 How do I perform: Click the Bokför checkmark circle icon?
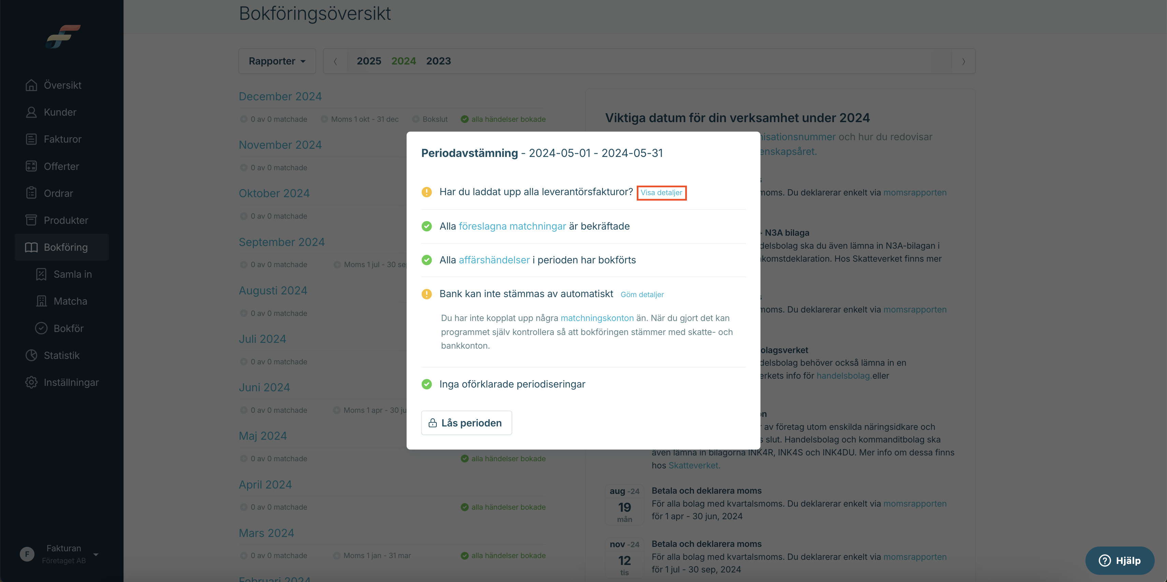pyautogui.click(x=41, y=329)
